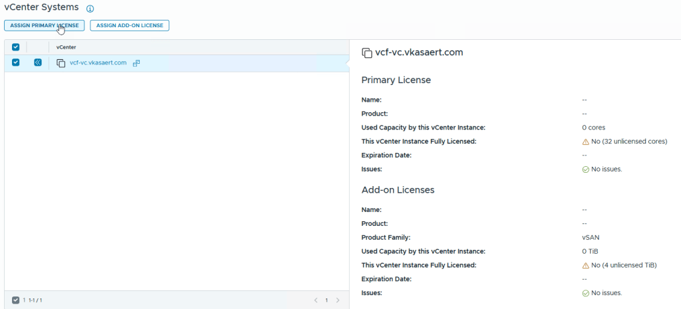This screenshot has width=681, height=309.
Task: Go to the next page with right chevron
Action: (338, 300)
